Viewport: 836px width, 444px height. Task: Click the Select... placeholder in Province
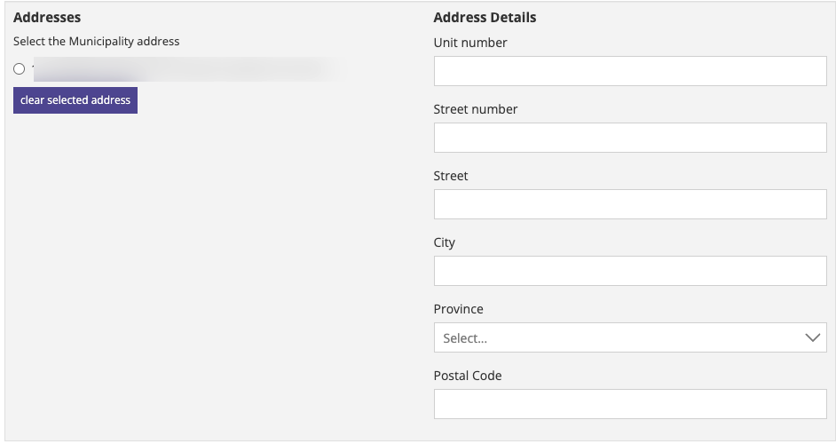[466, 338]
